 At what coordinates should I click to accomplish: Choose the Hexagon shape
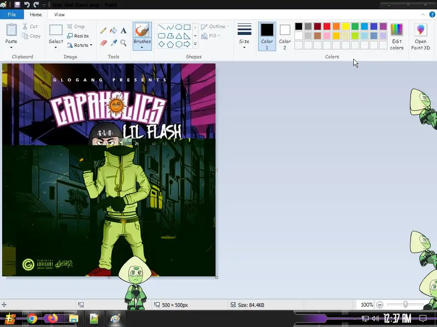click(179, 44)
